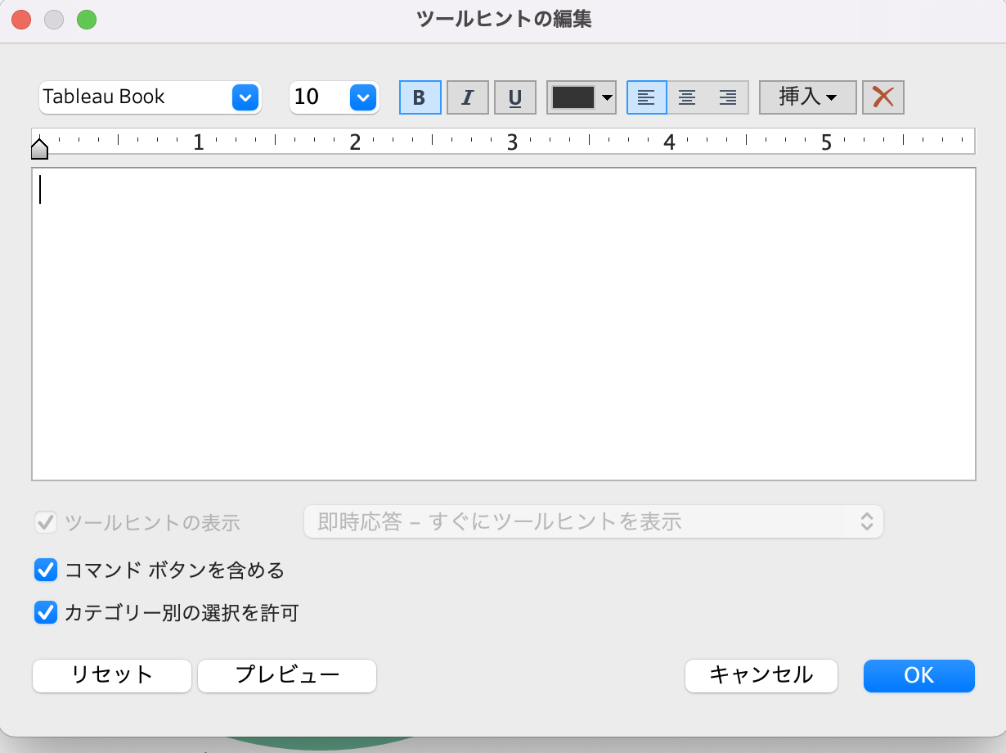Clear tooltip with the red X button
Image resolution: width=1006 pixels, height=753 pixels.
click(883, 97)
